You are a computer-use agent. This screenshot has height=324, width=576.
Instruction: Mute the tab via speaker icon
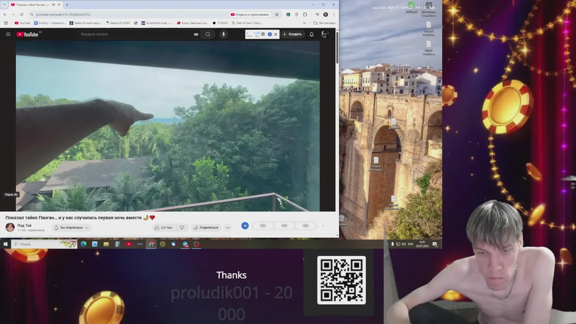point(53,4)
